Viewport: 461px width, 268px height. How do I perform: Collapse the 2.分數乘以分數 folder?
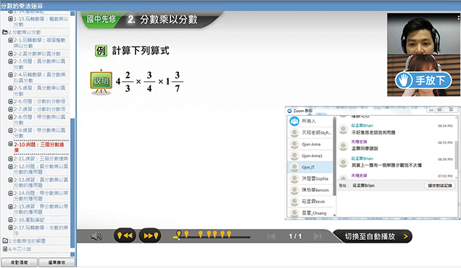(5, 32)
